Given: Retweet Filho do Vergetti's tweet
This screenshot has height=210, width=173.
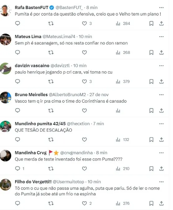Looking at the screenshot, I should (x=51, y=203).
